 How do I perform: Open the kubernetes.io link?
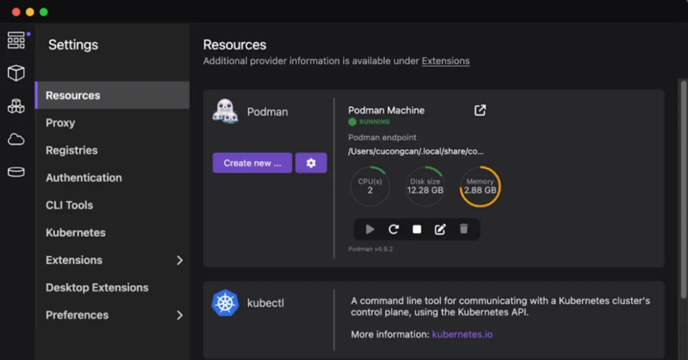pyautogui.click(x=462, y=334)
